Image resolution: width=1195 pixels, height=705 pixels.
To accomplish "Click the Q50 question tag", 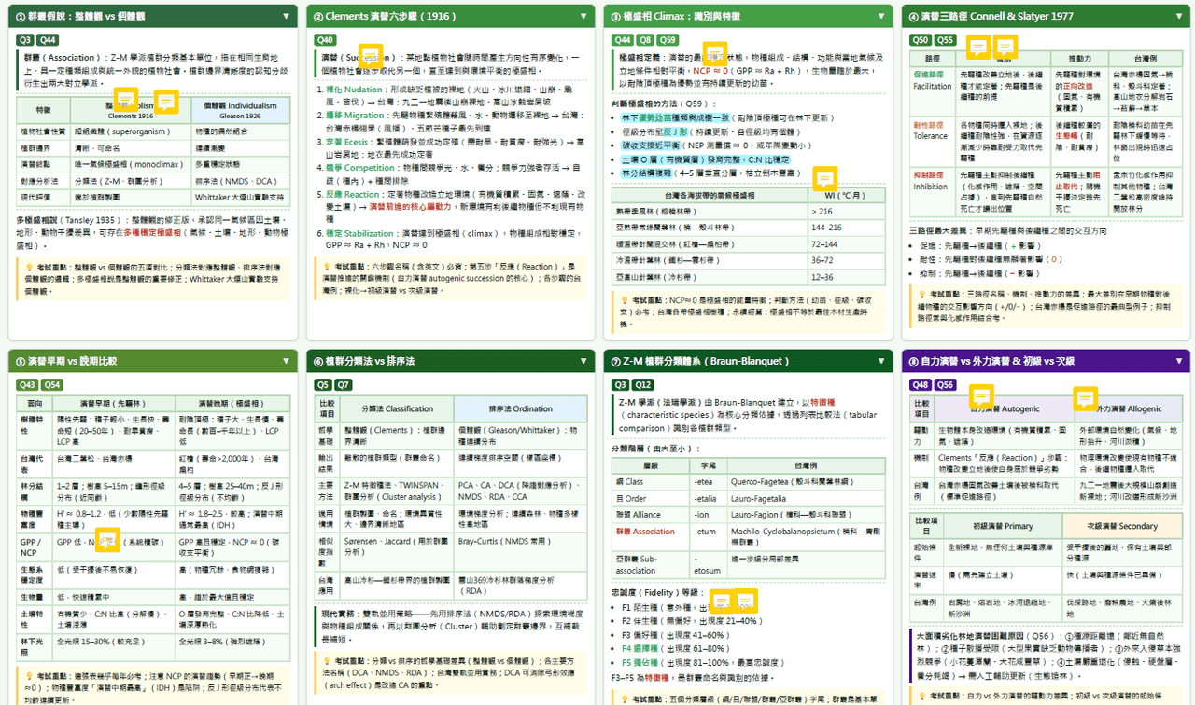I will 921,40.
